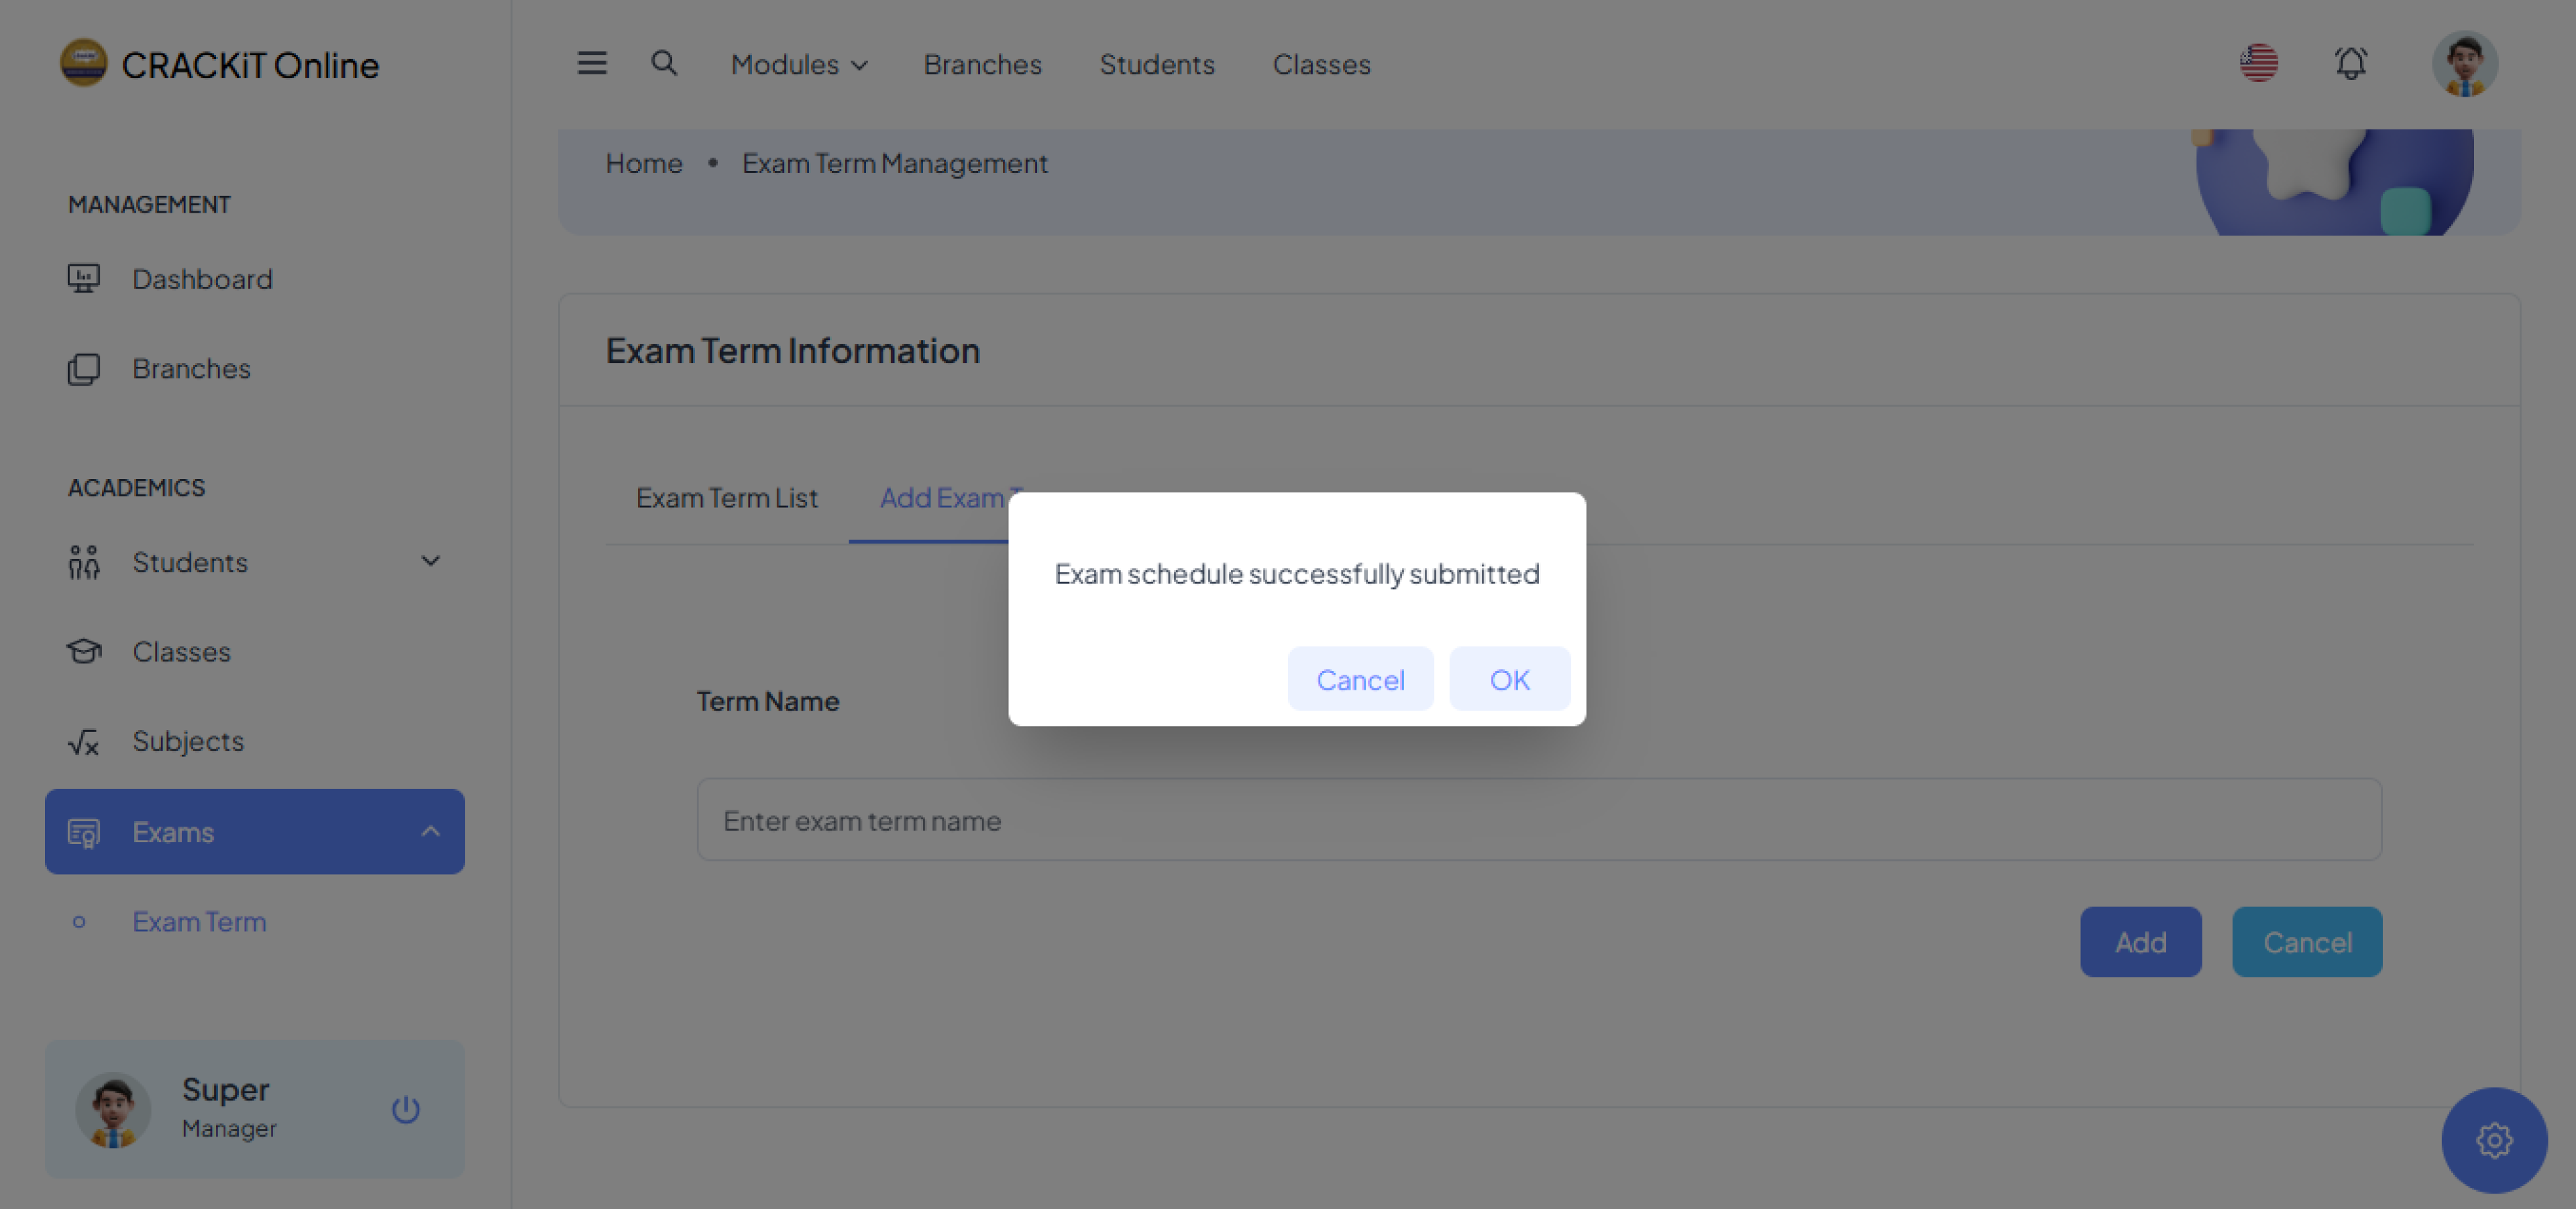Click the US flag language icon
This screenshot has height=1209, width=2576.
(x=2258, y=63)
